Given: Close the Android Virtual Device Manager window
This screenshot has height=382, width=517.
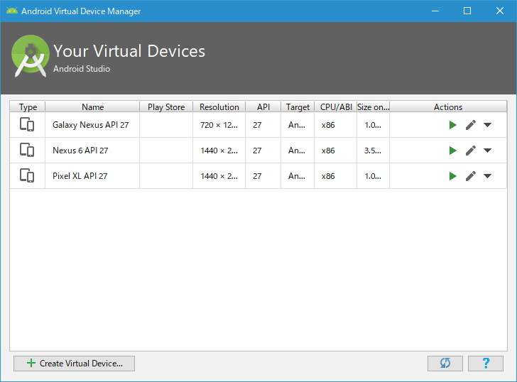Looking at the screenshot, I should click(x=499, y=11).
